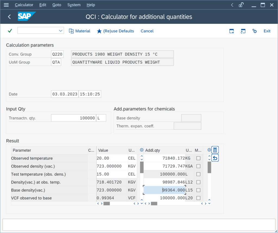Tick the checkbox in the L15 row

[198, 190]
